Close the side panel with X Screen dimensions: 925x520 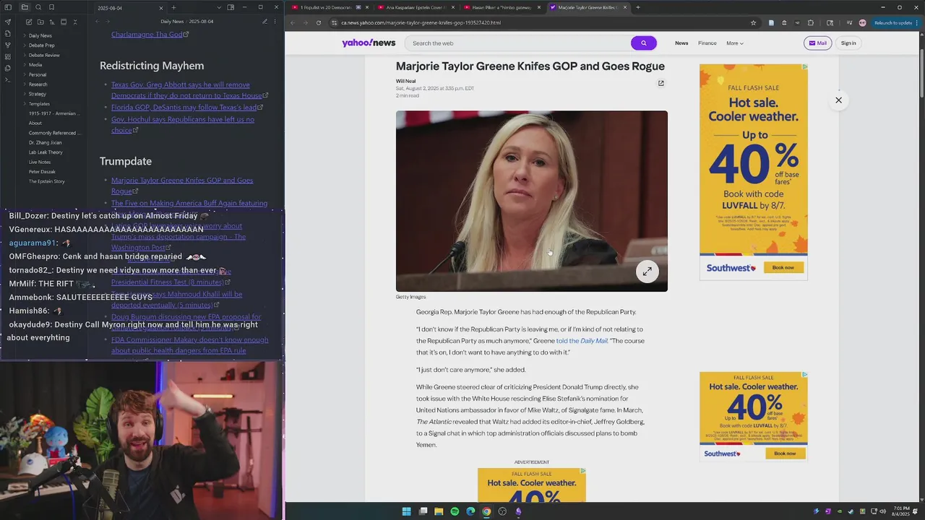click(838, 100)
